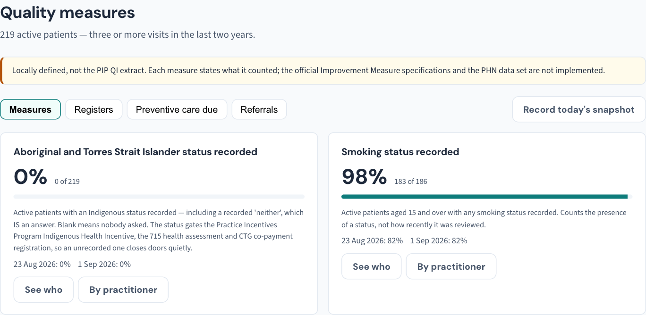View Smoking status measure By practitioner
Viewport: 646px width, 315px height.
coord(451,266)
